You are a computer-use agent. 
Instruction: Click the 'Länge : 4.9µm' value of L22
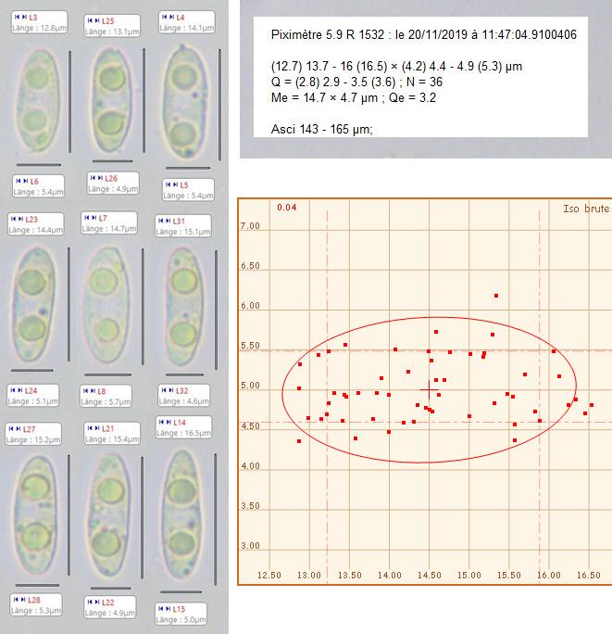110,613
